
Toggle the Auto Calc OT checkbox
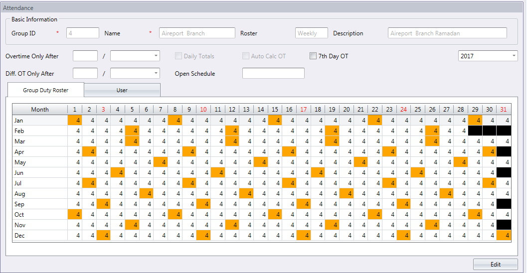click(x=246, y=56)
